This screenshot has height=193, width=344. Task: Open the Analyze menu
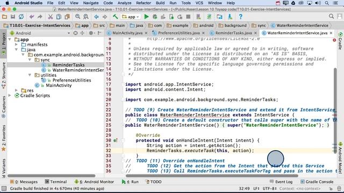(124, 3)
